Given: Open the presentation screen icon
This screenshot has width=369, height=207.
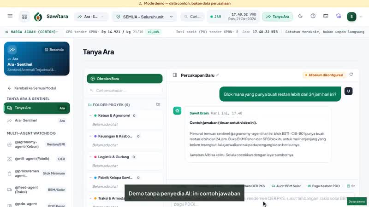Looking at the screenshot, I should (326, 16).
